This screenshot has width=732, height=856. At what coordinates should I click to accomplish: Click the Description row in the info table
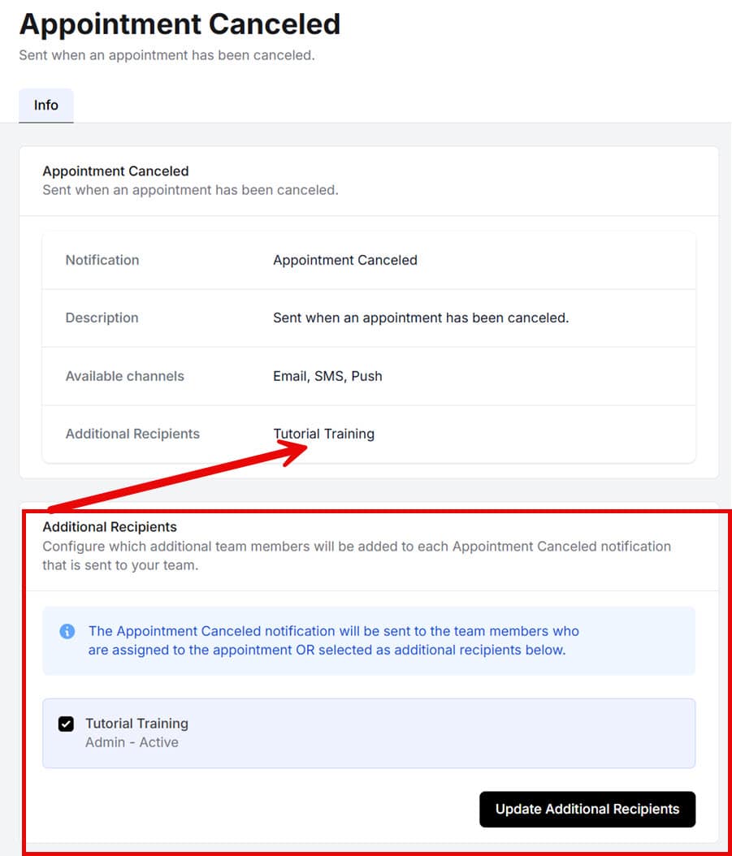(x=102, y=318)
